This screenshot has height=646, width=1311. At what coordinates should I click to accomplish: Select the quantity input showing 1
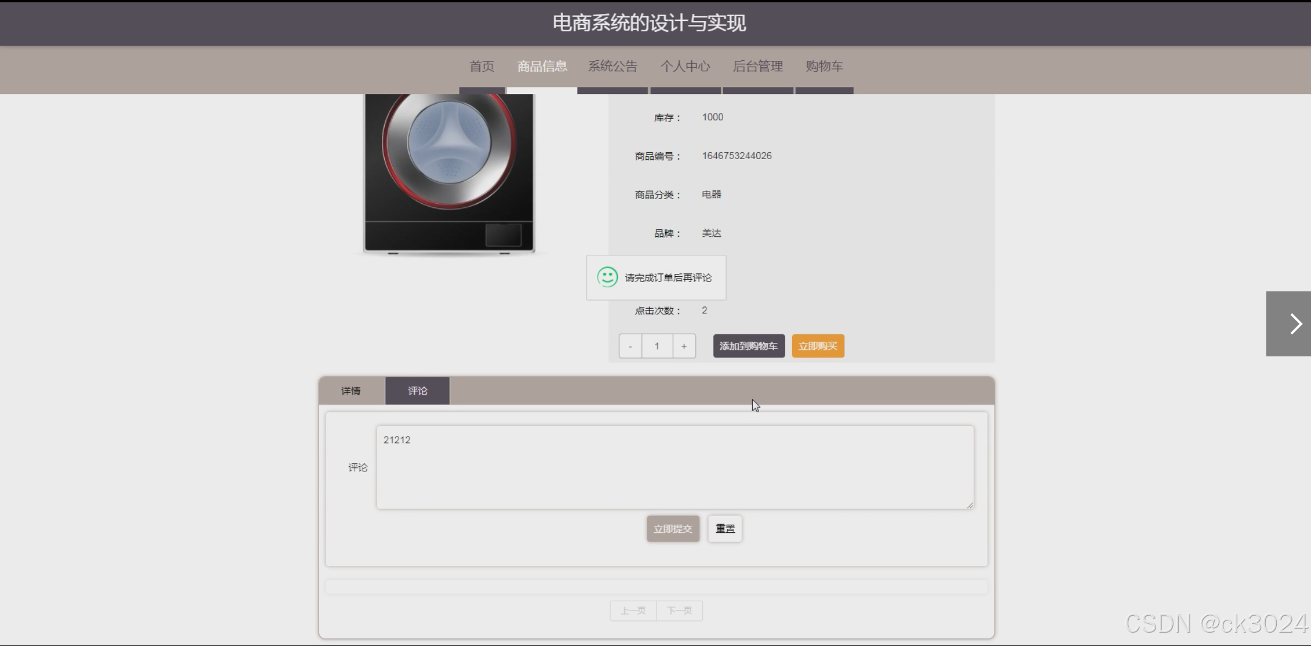(656, 345)
